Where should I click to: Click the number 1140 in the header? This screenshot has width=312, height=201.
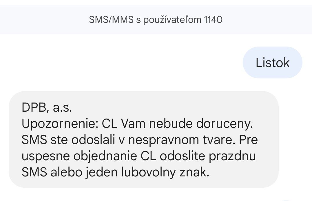tap(213, 20)
